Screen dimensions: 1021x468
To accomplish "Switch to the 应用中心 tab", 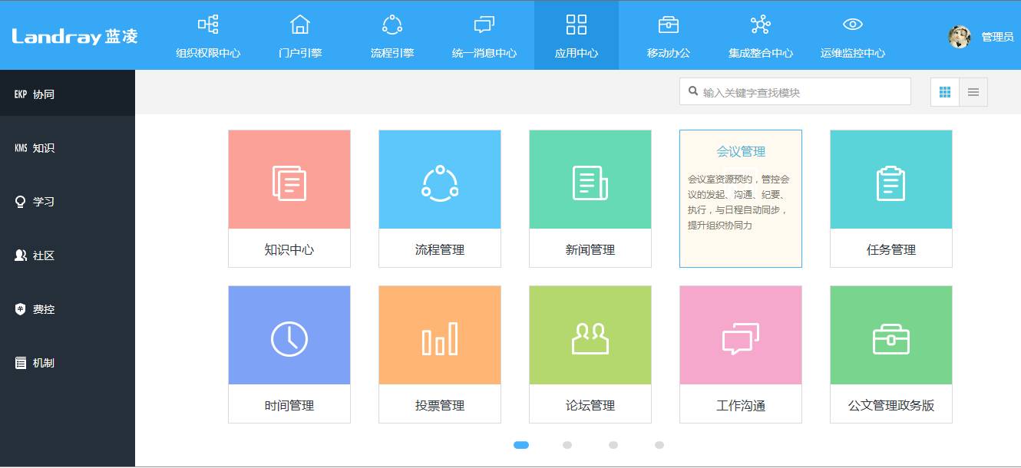I will point(577,35).
